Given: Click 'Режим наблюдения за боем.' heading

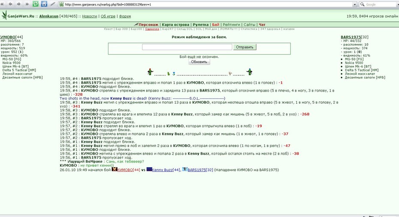Looking at the screenshot, I should click(199, 37).
